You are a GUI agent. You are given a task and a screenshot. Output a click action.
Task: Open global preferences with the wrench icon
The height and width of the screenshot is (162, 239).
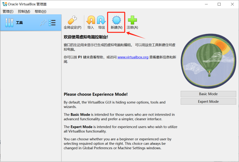(72, 22)
